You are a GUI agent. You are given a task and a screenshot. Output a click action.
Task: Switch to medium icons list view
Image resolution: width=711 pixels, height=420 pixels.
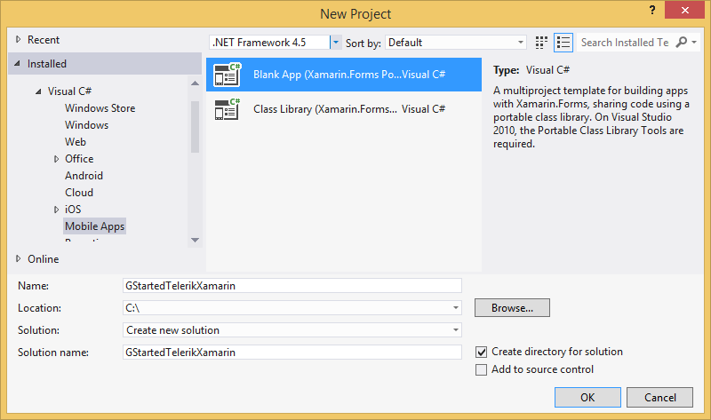pos(563,43)
